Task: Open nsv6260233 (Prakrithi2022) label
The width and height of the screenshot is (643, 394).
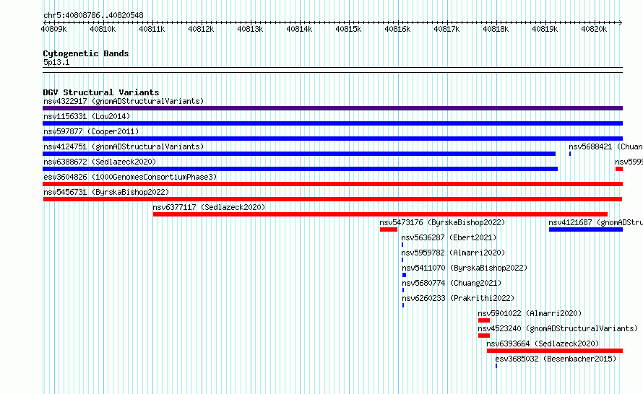Action: (x=458, y=298)
